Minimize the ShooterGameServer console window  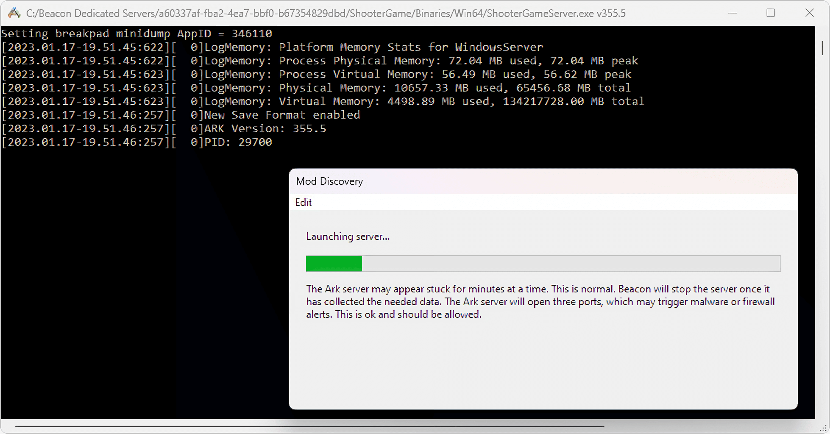point(732,13)
